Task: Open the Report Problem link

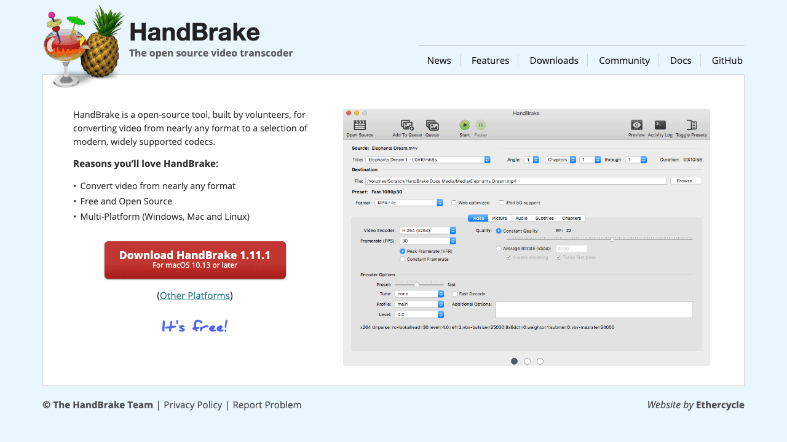Action: point(267,405)
